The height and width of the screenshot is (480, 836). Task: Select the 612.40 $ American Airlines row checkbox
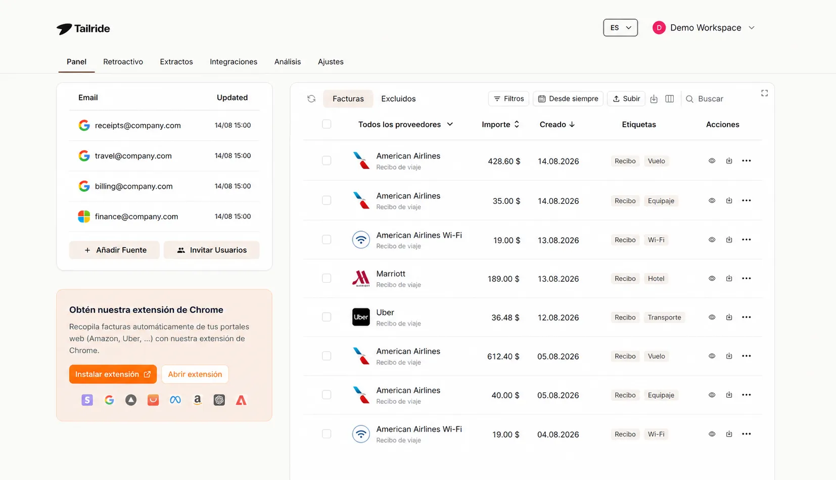[x=327, y=356]
